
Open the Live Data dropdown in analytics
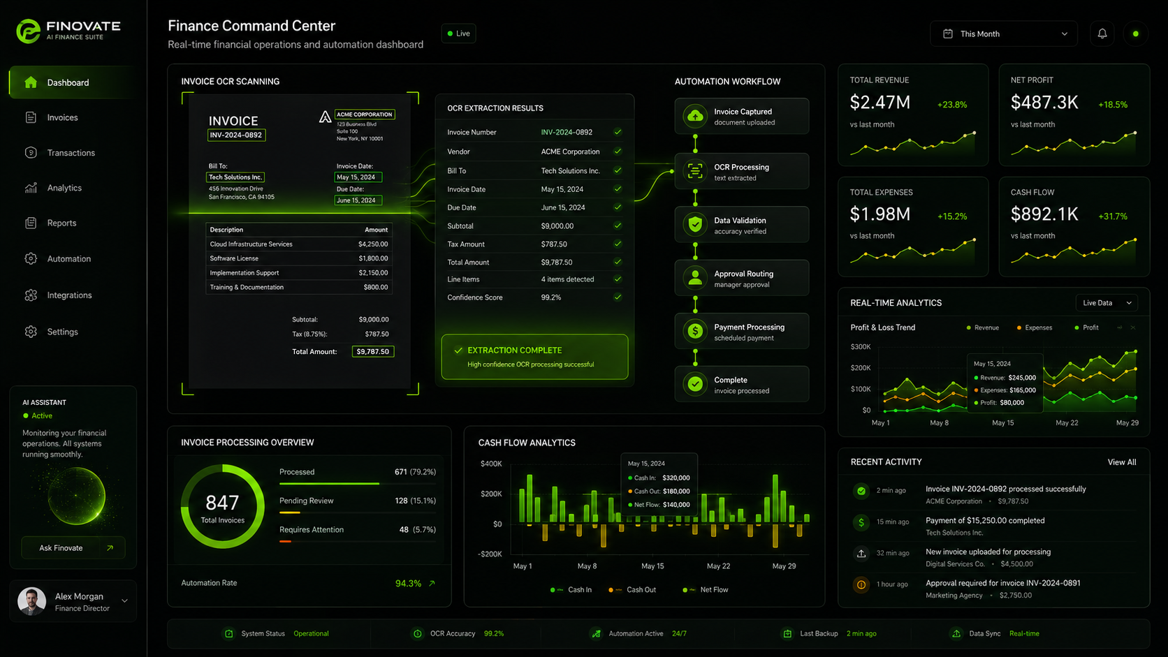1107,303
